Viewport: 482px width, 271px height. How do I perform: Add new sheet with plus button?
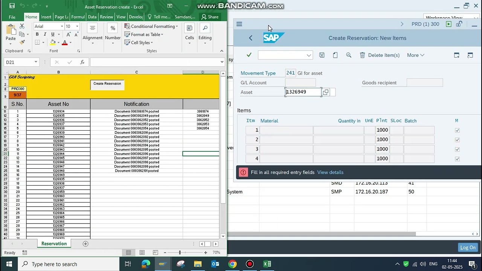(x=85, y=244)
